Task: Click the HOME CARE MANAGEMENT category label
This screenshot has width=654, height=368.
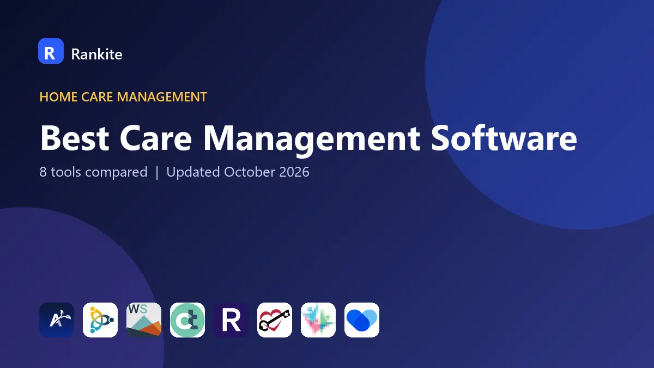Action: 123,97
